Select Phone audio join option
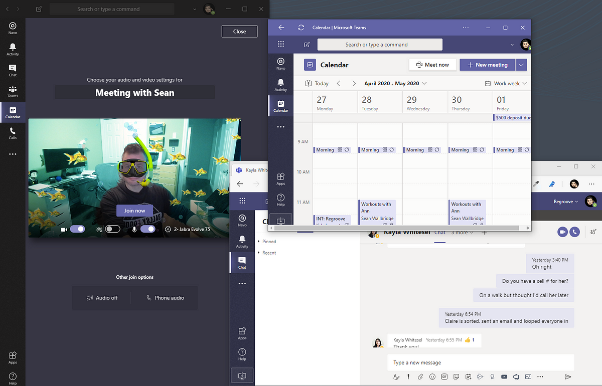This screenshot has height=386, width=602. pos(165,298)
